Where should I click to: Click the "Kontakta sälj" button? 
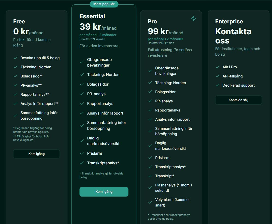coord(238,100)
